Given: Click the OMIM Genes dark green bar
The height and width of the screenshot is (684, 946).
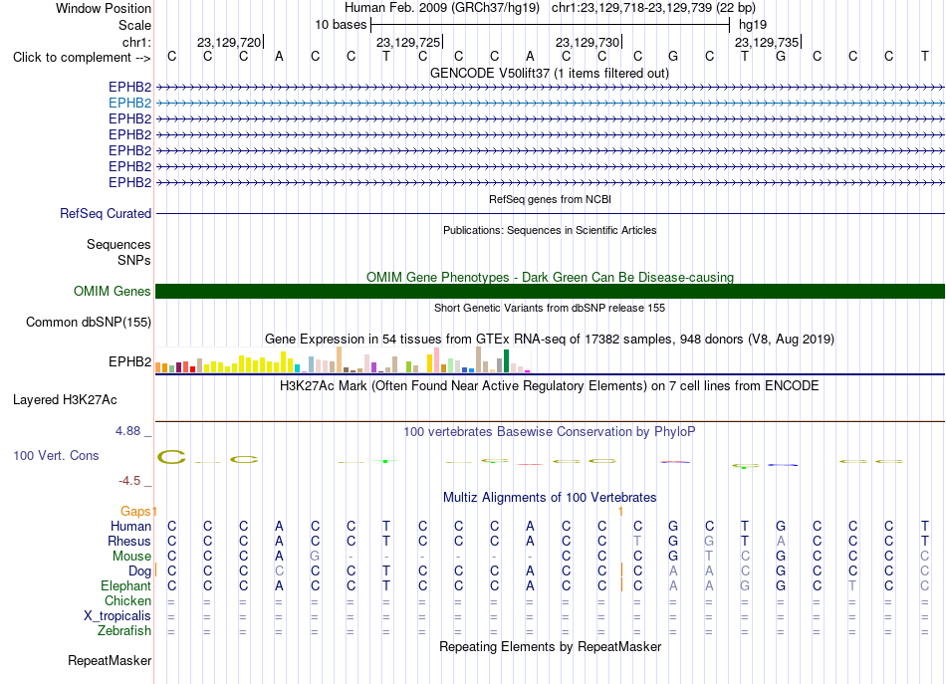Looking at the screenshot, I should pos(550,292).
